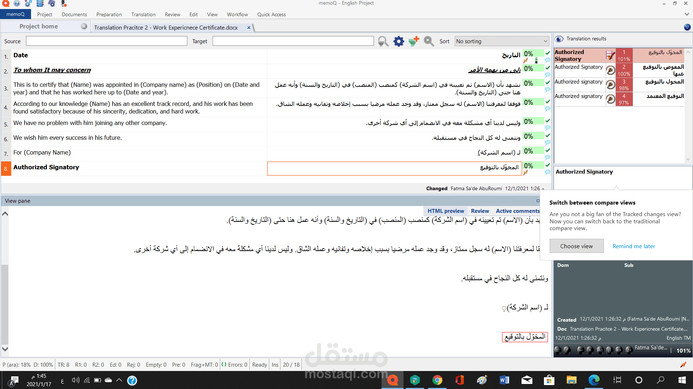Click the lightning auto-propagation icon in row 8
This screenshot has width=693, height=389.
526,173
